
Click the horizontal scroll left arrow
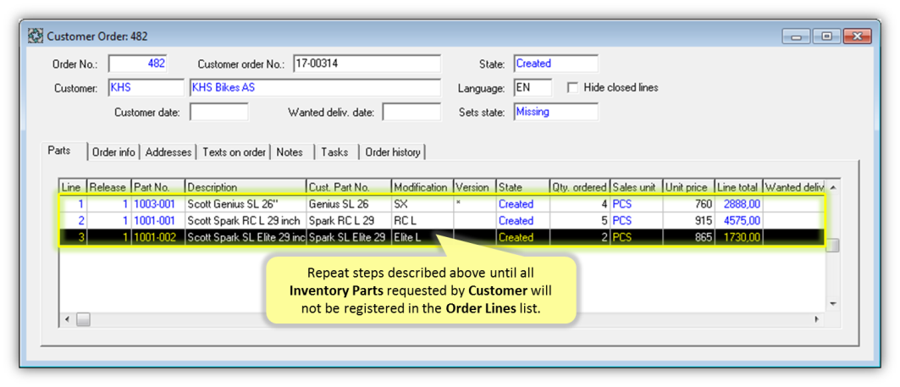[67, 318]
